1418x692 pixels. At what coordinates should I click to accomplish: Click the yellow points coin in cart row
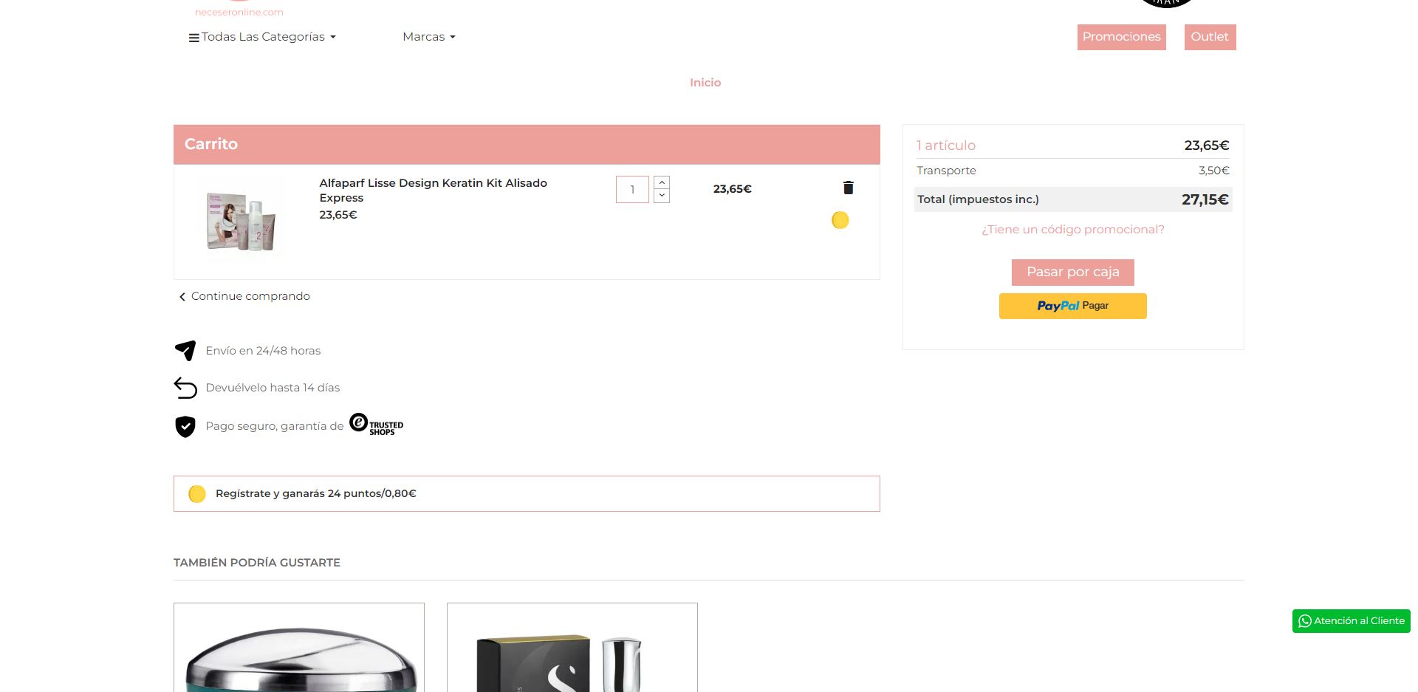pos(840,220)
